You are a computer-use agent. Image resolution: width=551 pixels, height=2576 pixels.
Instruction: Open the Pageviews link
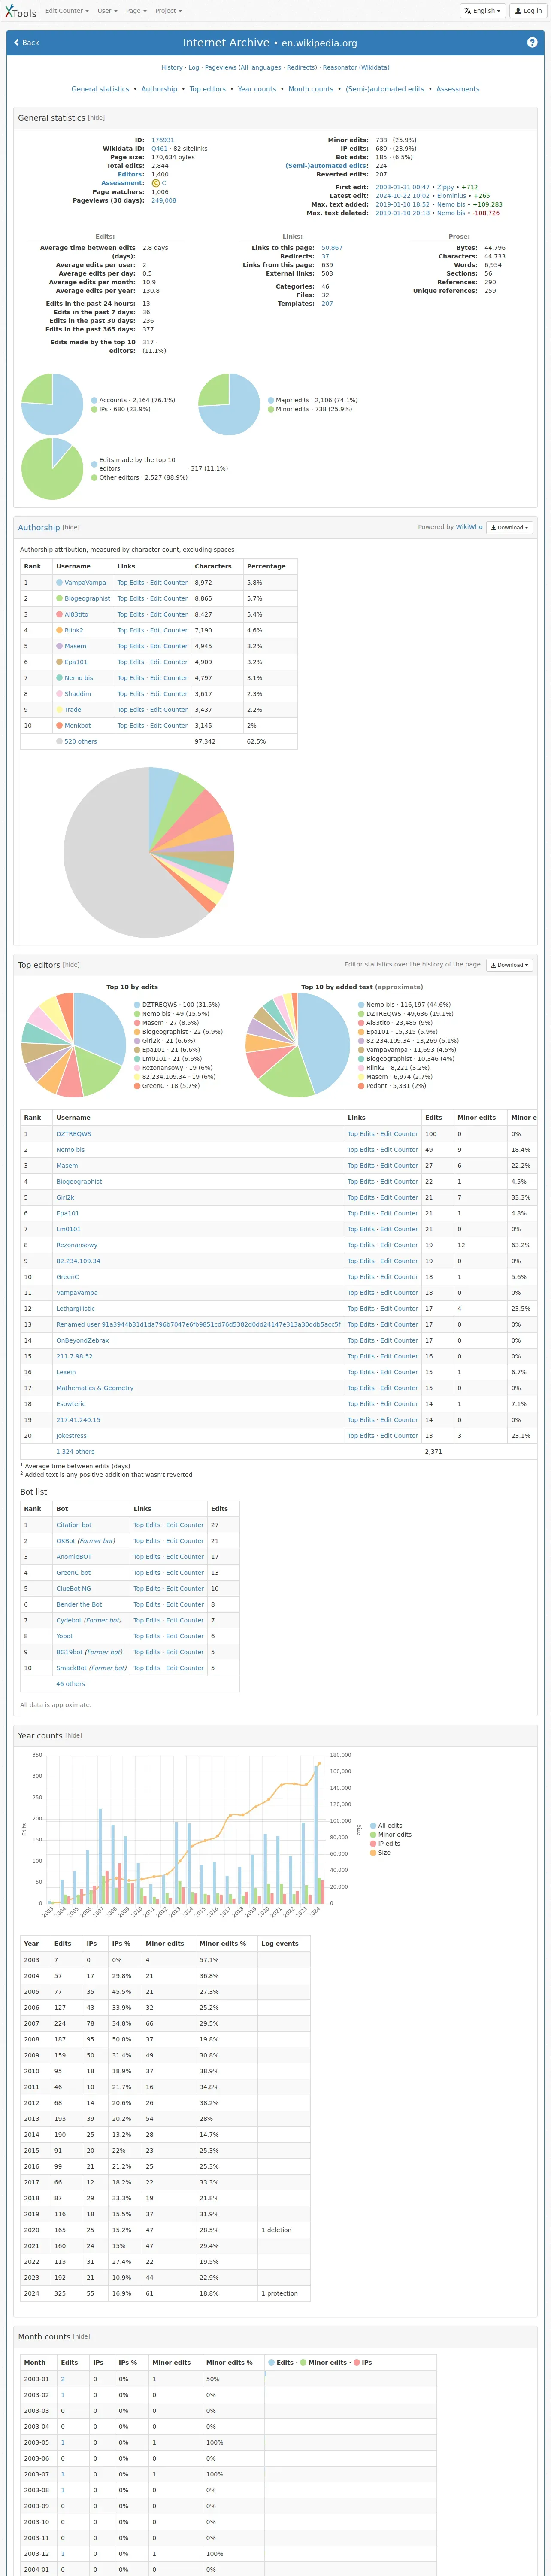220,68
